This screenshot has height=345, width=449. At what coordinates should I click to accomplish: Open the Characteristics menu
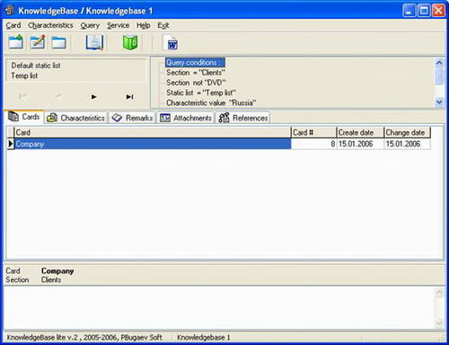50,25
